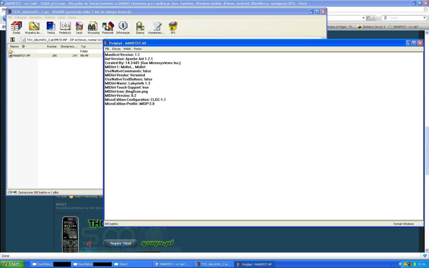
Task: Click the Windows Start button
Action: pyautogui.click(x=12, y=264)
